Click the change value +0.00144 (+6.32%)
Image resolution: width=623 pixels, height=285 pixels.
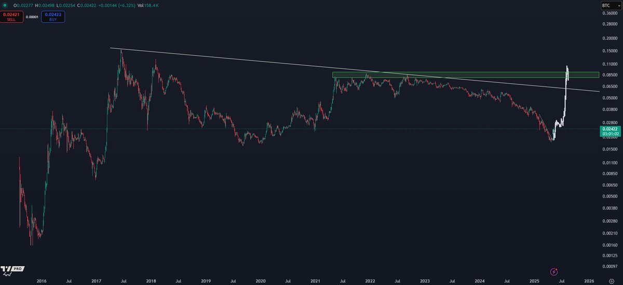pos(118,6)
